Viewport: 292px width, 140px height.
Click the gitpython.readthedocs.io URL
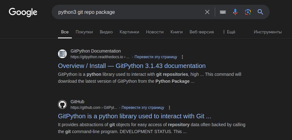click(x=100, y=57)
